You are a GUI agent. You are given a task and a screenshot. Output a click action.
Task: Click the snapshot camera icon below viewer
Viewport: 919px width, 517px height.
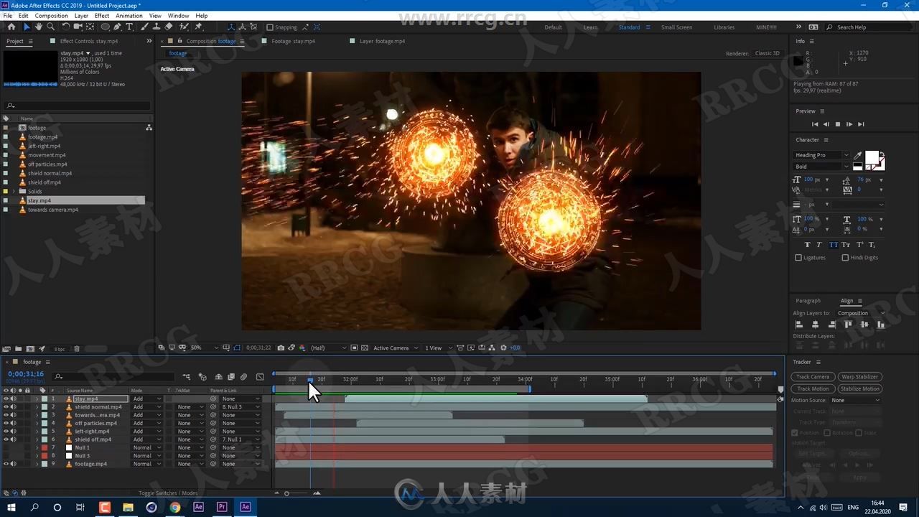[x=281, y=348]
